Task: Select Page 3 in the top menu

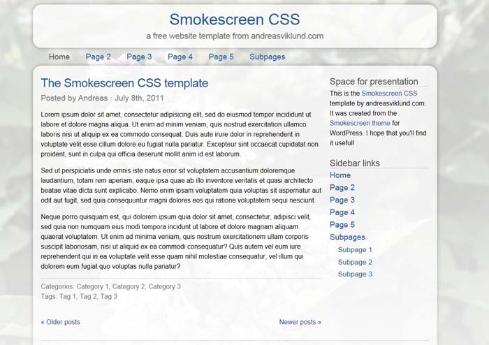Action: tap(139, 57)
